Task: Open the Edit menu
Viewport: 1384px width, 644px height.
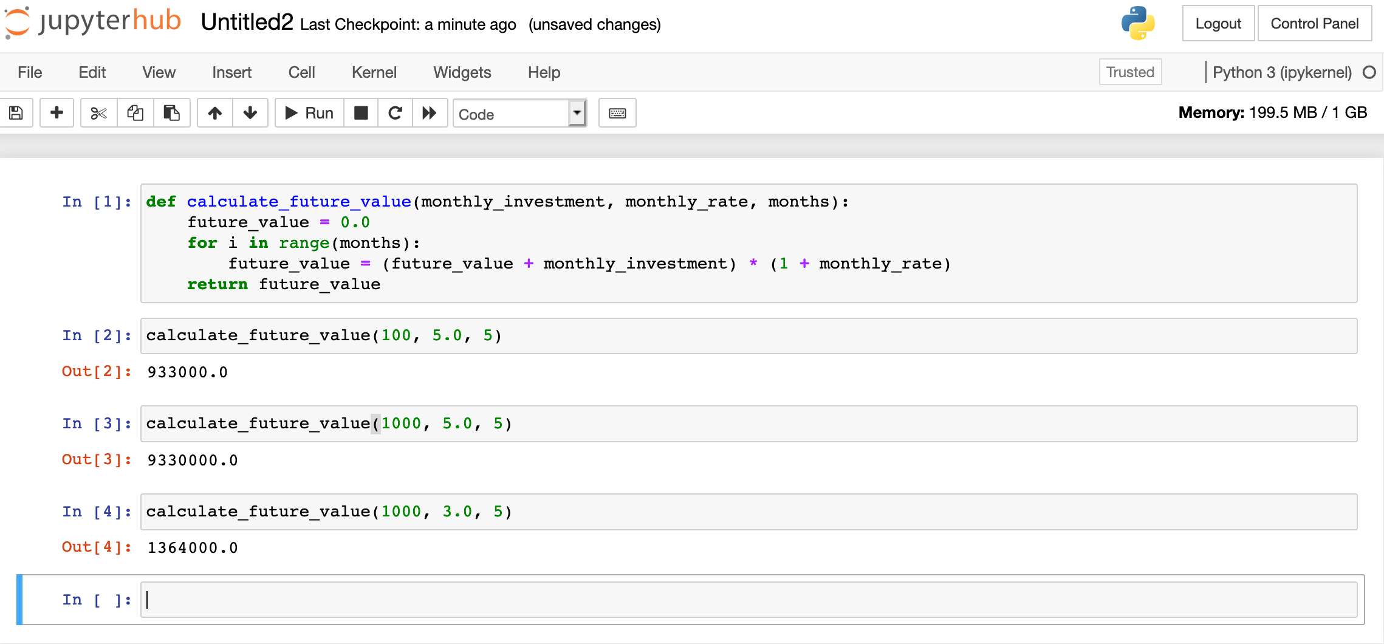Action: (92, 72)
